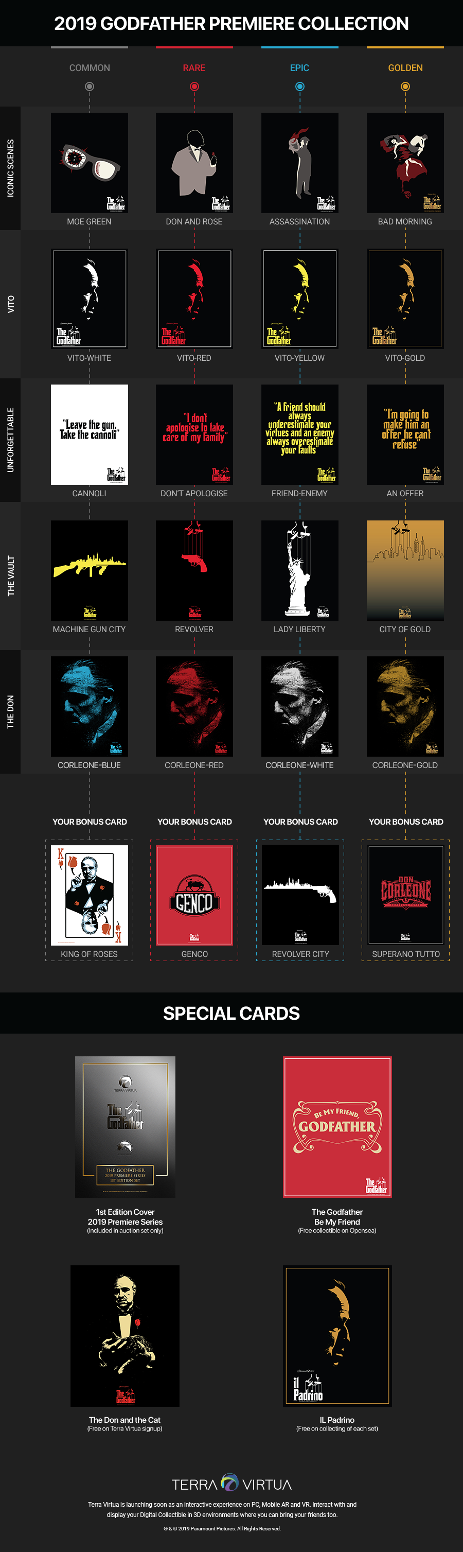Open the Don't Apologise quote card

(194, 434)
